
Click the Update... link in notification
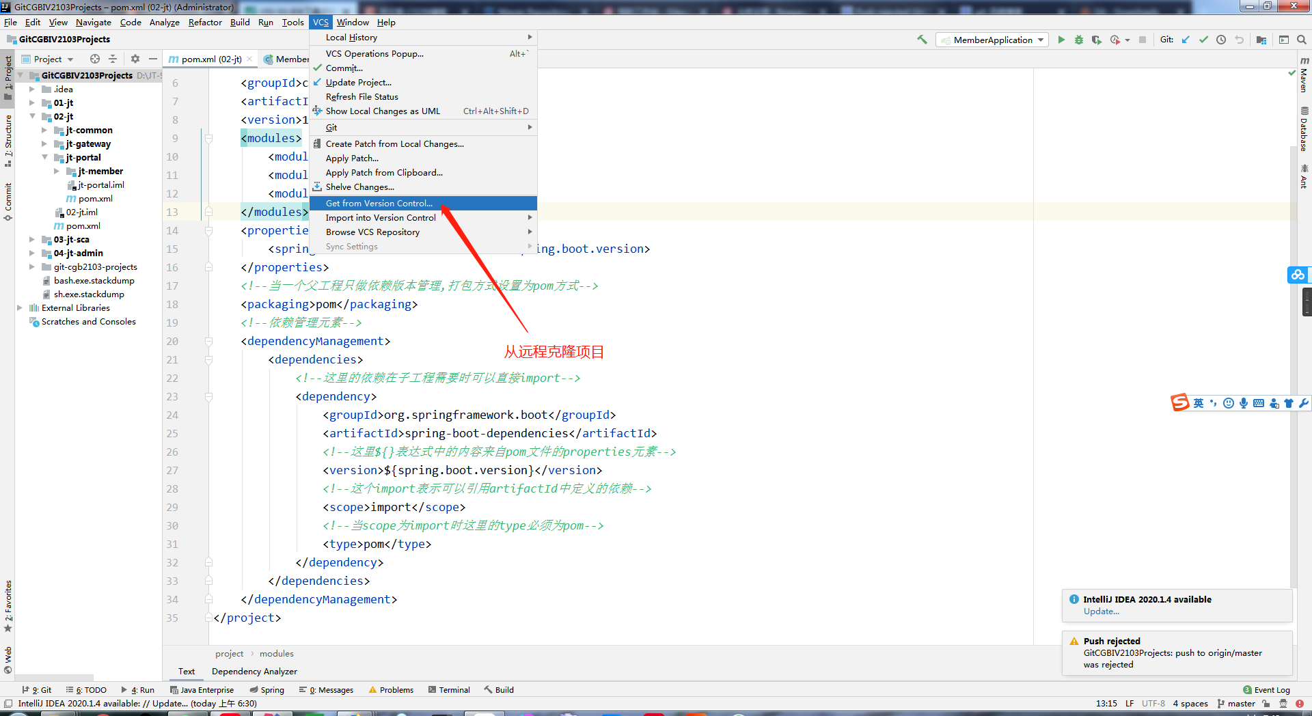[1101, 611]
